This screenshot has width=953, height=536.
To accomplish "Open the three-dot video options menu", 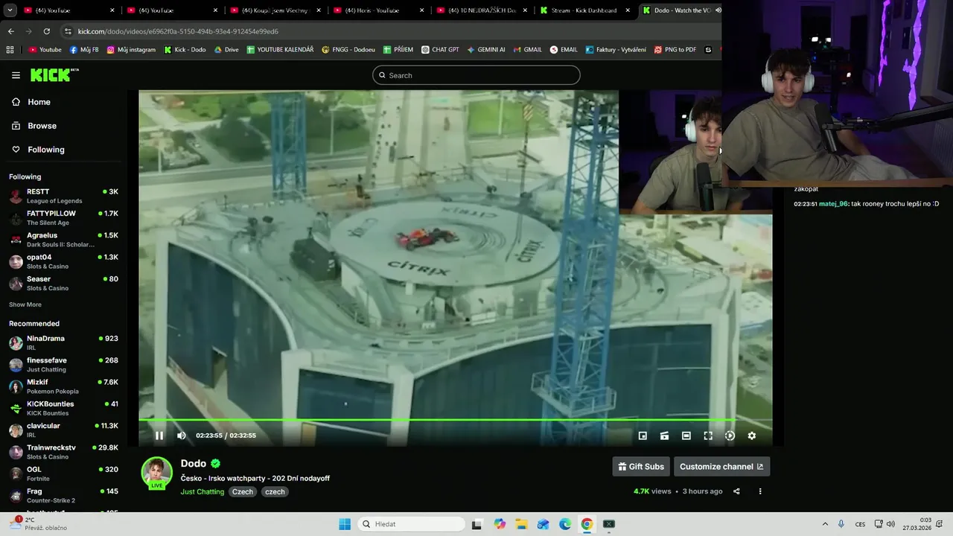I will [760, 491].
